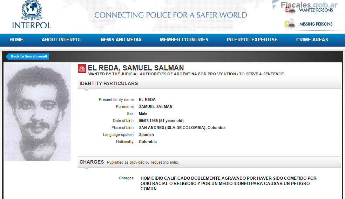Select Crime Areas in the navigation bar
The image size is (345, 199).
312,40
